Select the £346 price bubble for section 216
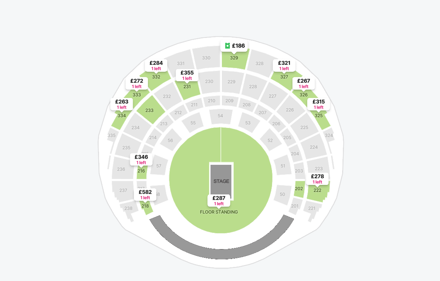 [x=141, y=159]
